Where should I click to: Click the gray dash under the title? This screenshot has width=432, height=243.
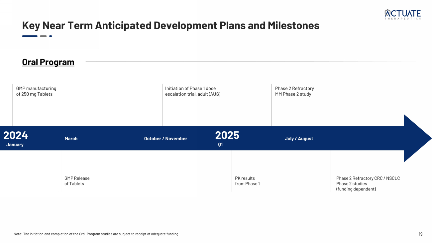(43, 36)
